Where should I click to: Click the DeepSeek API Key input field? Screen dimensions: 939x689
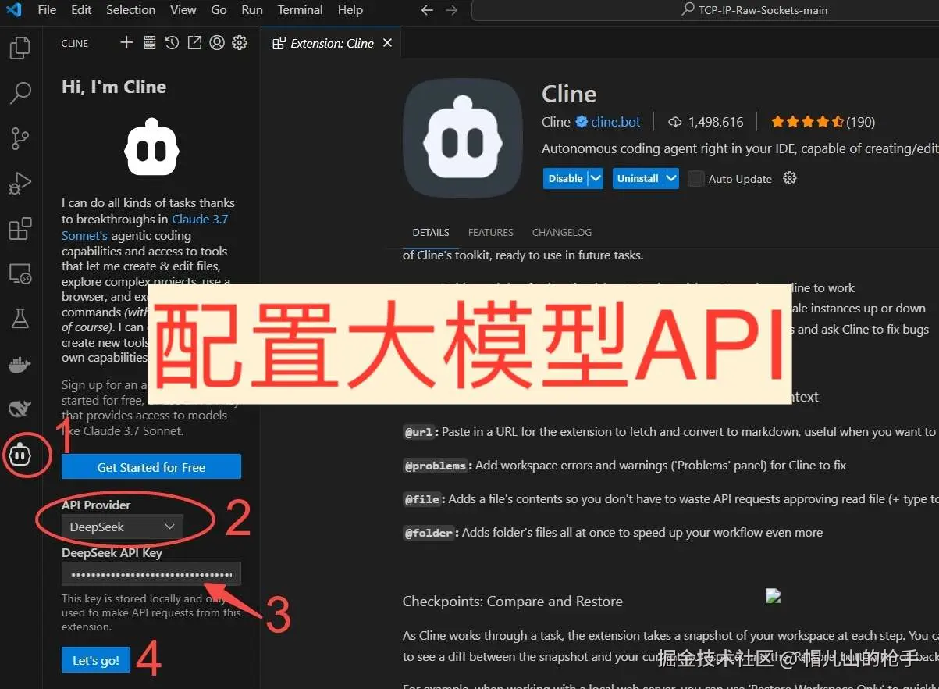tap(151, 574)
